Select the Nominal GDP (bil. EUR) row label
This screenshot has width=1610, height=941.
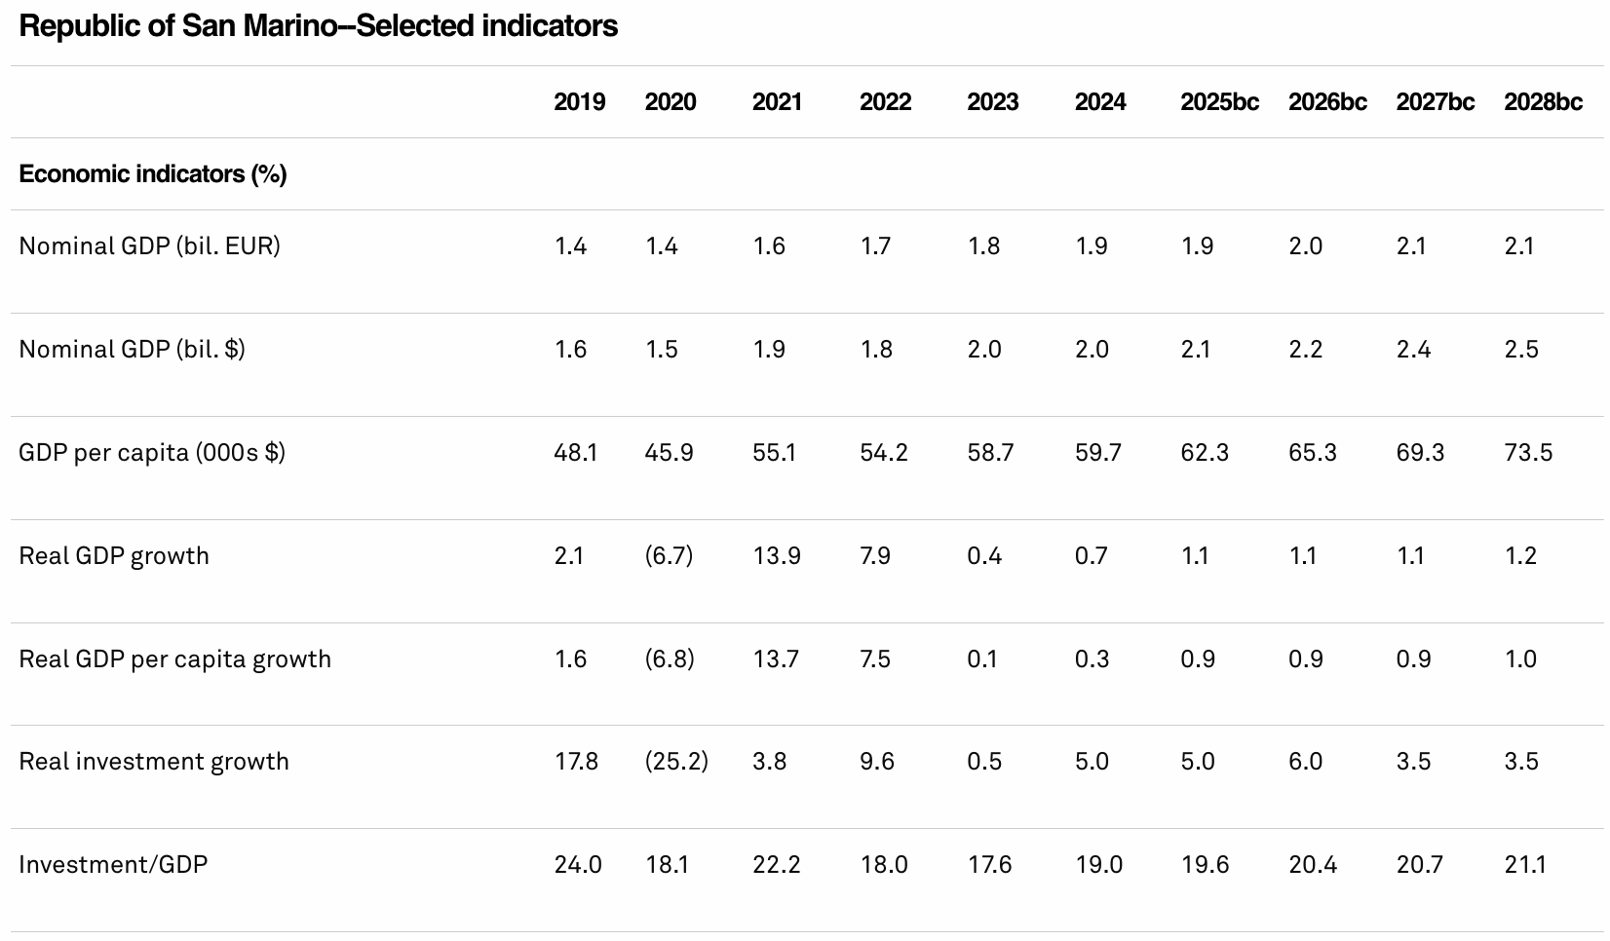[149, 245]
